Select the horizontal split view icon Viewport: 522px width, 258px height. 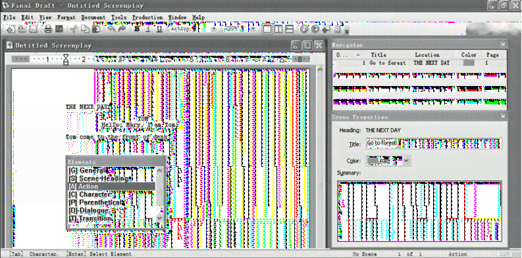pos(289,30)
